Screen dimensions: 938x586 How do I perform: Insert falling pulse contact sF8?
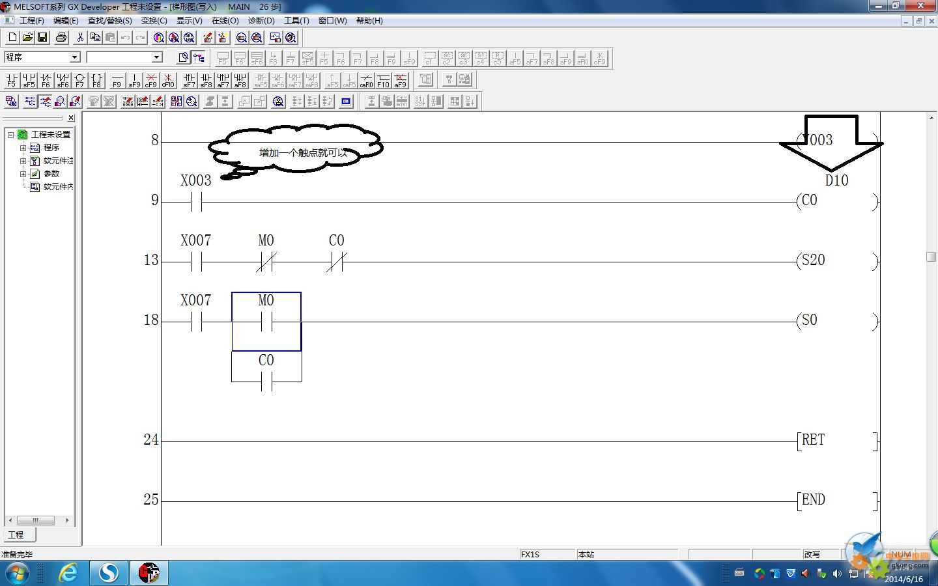point(206,81)
